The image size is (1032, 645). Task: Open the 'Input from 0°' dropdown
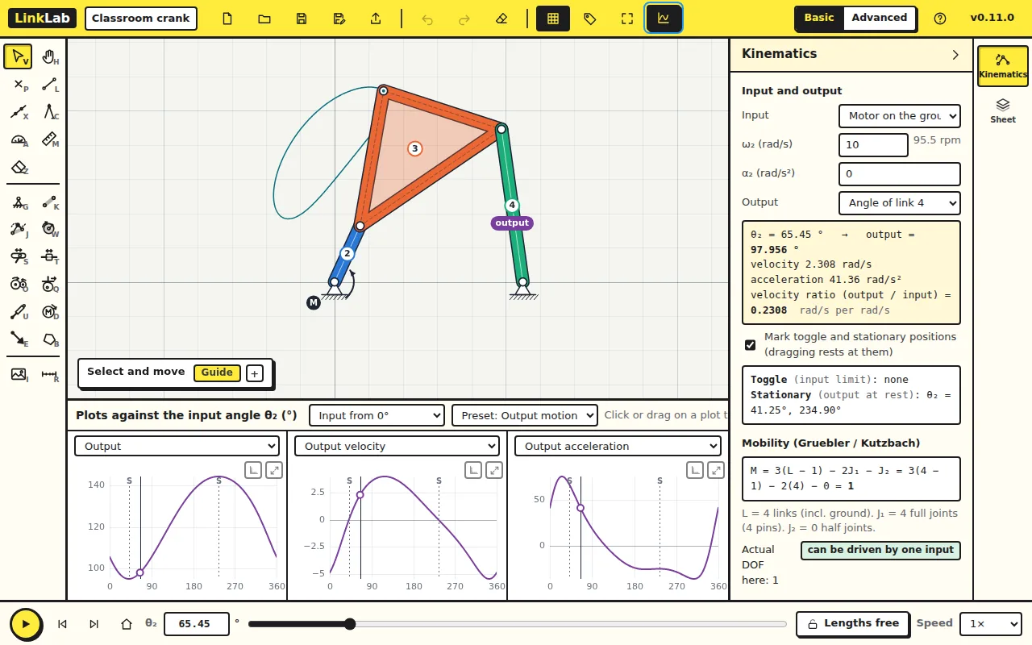point(377,415)
